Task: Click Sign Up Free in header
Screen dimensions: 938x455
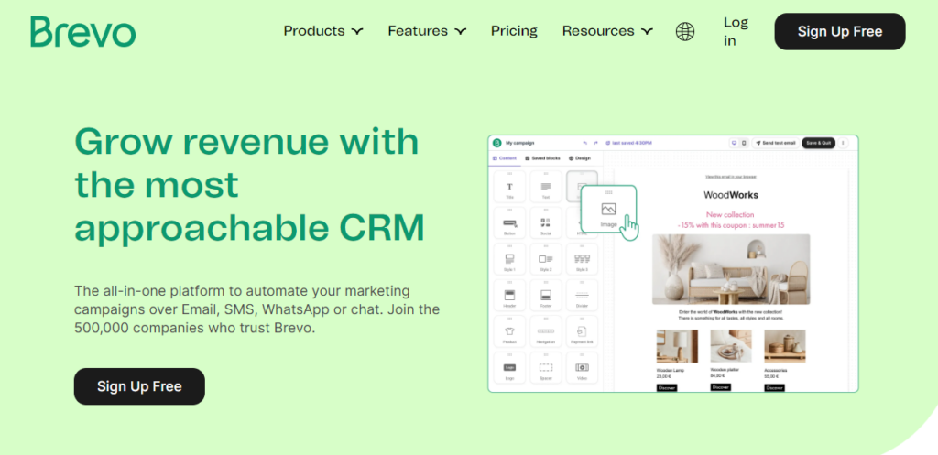Action: 840,32
